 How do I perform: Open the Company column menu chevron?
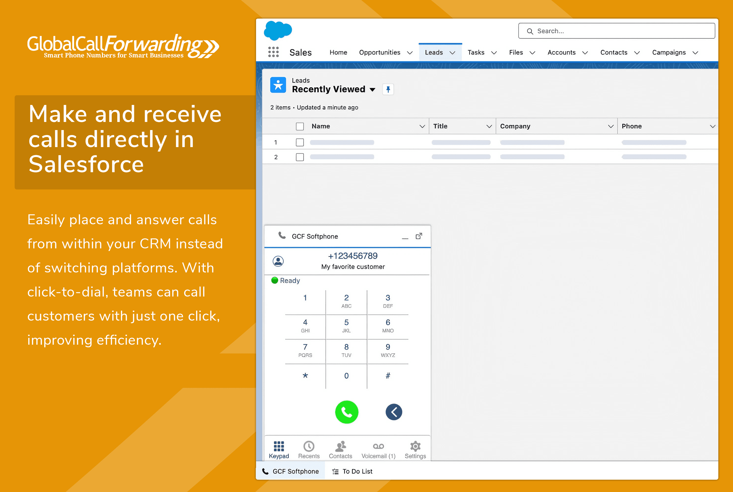[611, 126]
